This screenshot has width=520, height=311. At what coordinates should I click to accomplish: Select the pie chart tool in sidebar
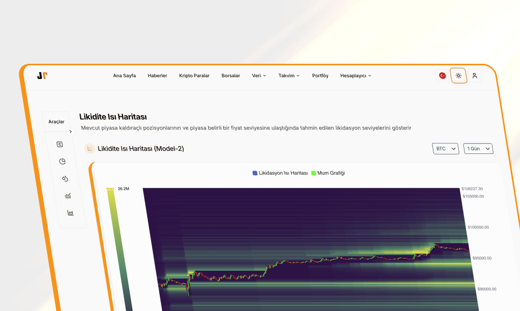(x=62, y=161)
